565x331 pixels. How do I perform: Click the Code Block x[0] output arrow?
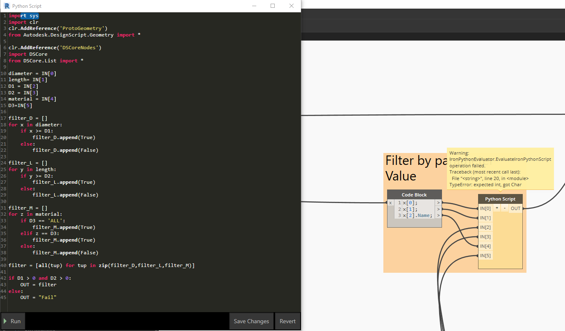(438, 203)
